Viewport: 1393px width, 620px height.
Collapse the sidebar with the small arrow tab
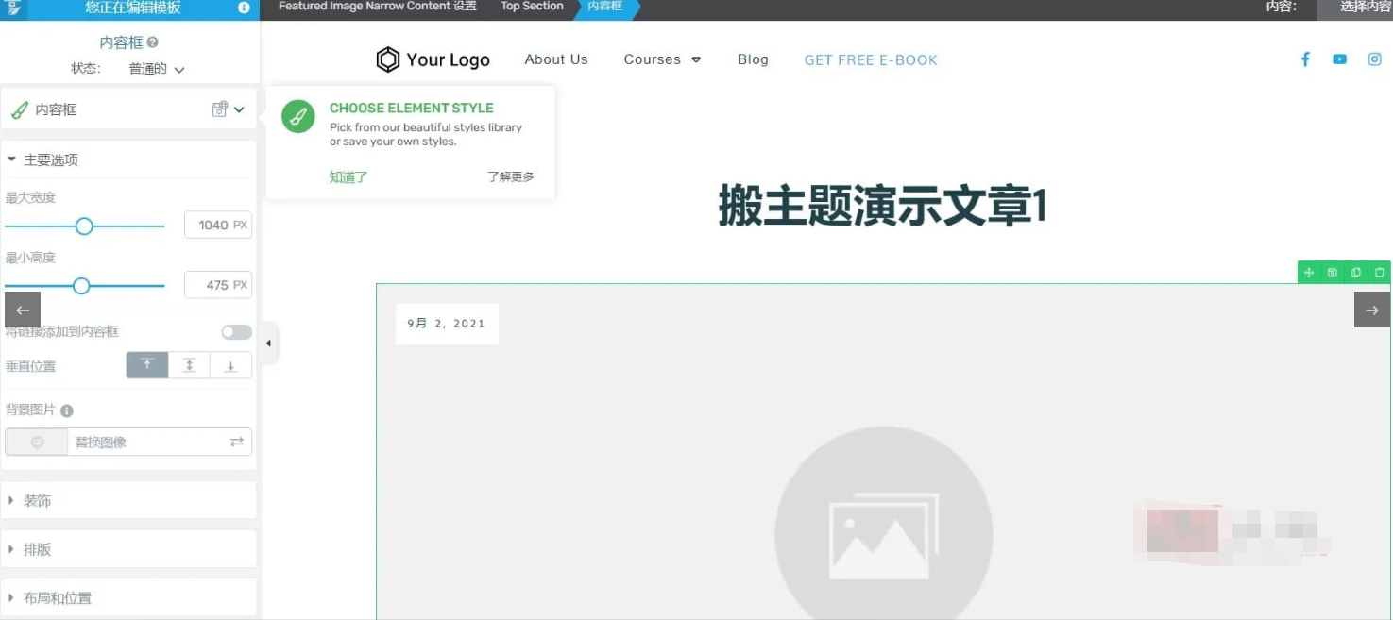point(269,344)
